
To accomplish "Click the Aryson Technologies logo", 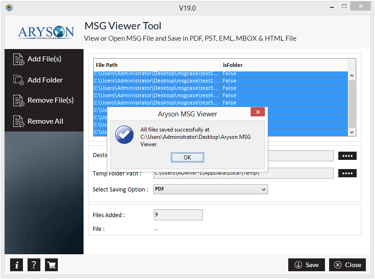I will (x=46, y=33).
